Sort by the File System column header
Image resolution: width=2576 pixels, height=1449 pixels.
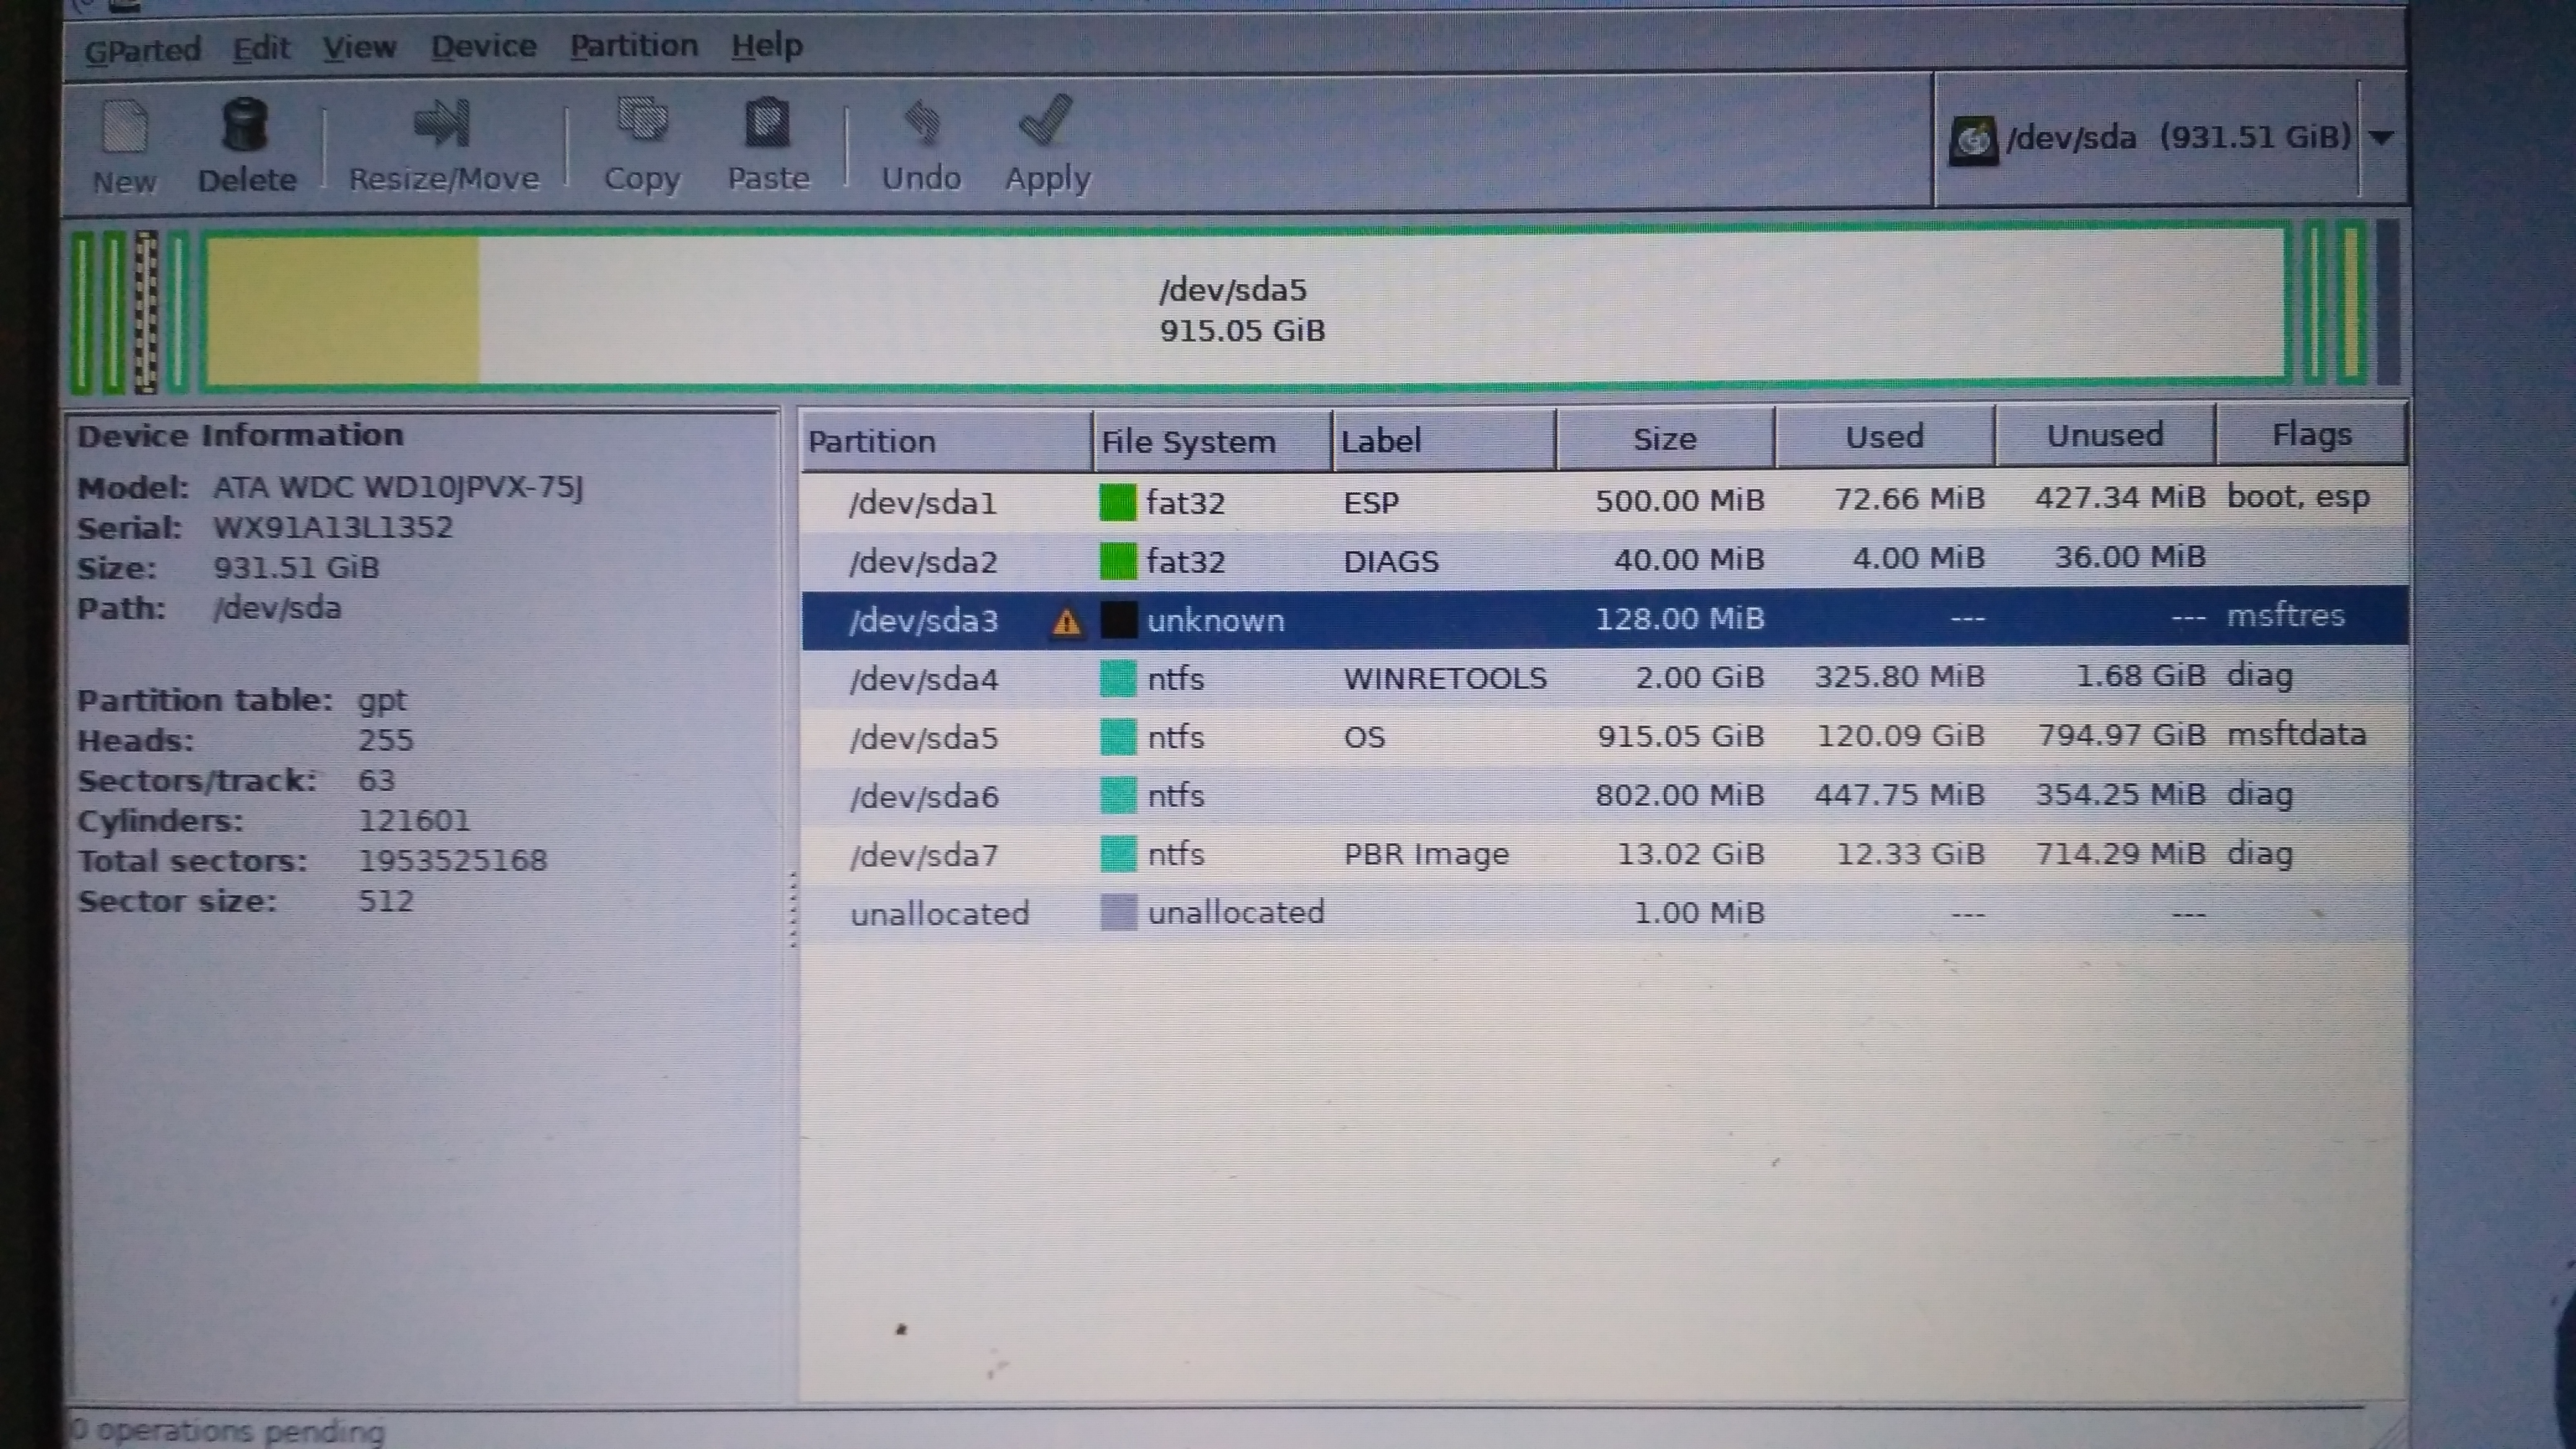pos(1212,441)
